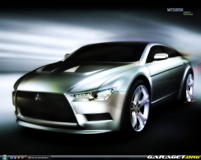Click the MITSUBISHI title text on wallpaper
The height and width of the screenshot is (160, 201).
point(175,10)
